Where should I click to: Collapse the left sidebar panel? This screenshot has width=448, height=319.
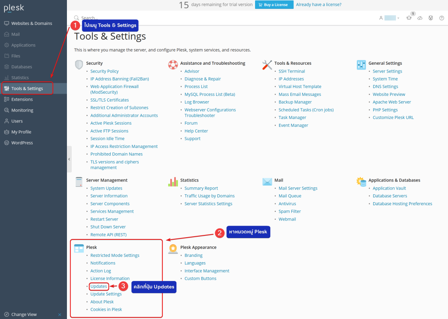[x=69, y=159]
